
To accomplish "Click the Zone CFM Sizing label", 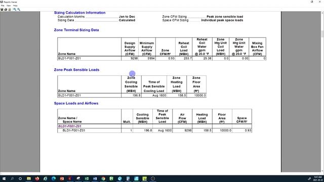I will coord(174,17).
